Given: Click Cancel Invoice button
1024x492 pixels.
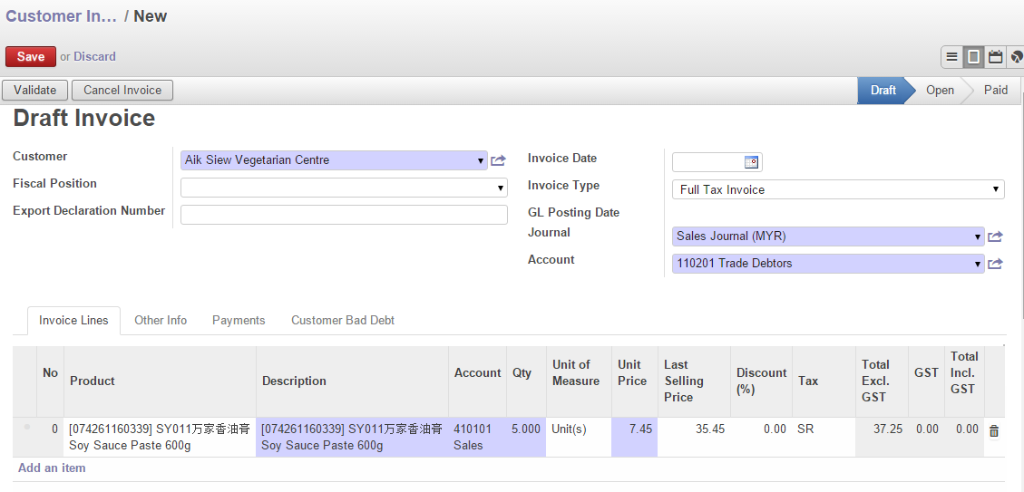Looking at the screenshot, I should pyautogui.click(x=122, y=90).
